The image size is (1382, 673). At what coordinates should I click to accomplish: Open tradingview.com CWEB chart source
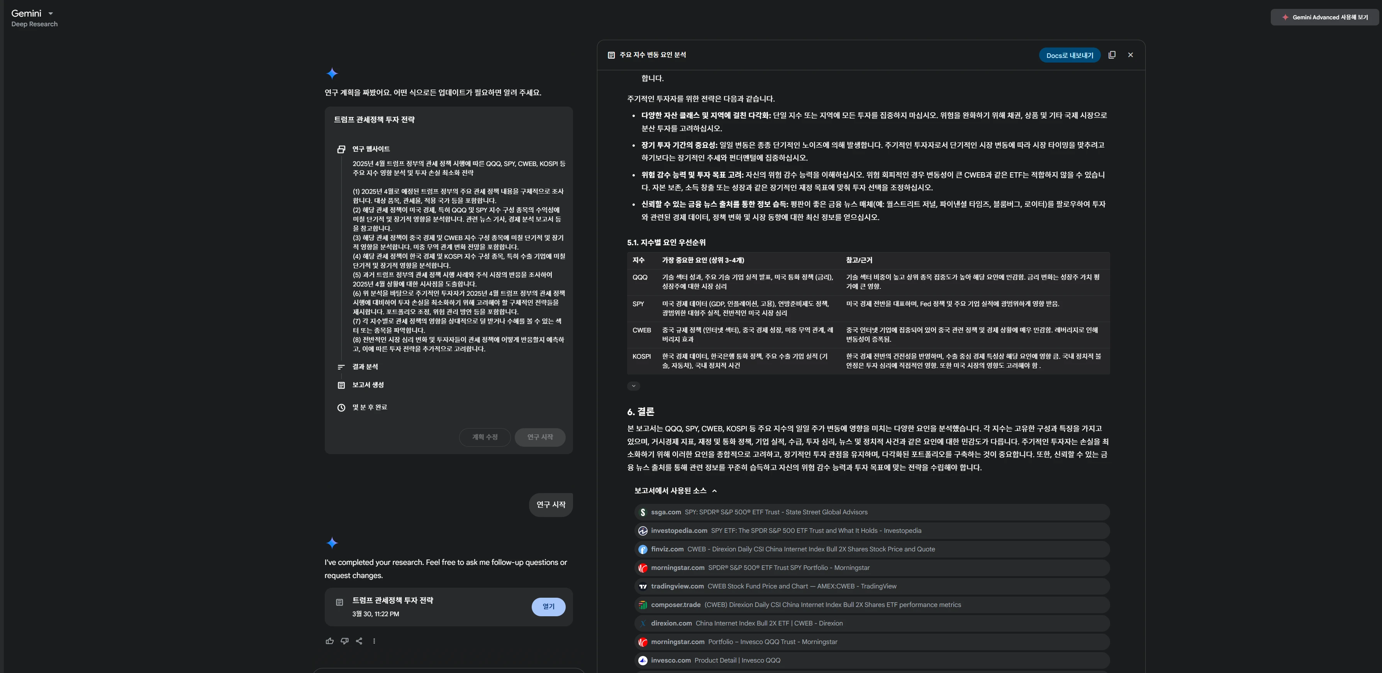(872, 586)
